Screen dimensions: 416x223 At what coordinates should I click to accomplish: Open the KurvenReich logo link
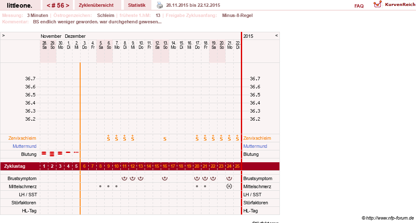pos(394,5)
